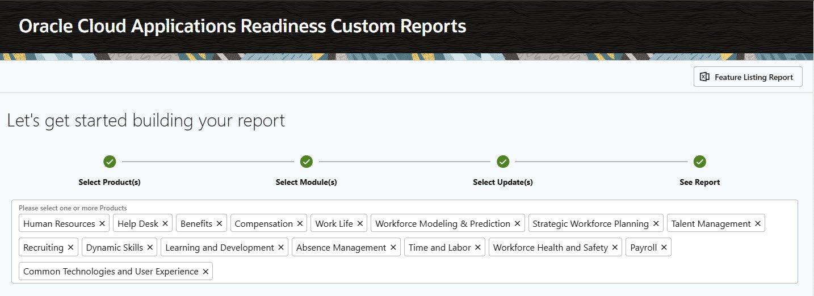This screenshot has width=814, height=296.
Task: Click the Human Resources chip text
Action: 59,223
